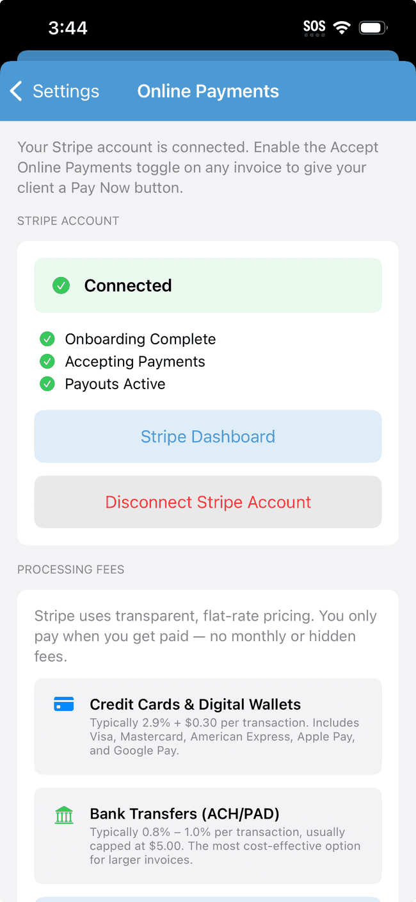Select the Online Payments title
The height and width of the screenshot is (902, 416).
coord(208,91)
